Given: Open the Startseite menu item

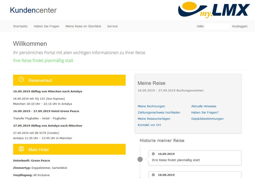Looking at the screenshot, I should tap(20, 26).
